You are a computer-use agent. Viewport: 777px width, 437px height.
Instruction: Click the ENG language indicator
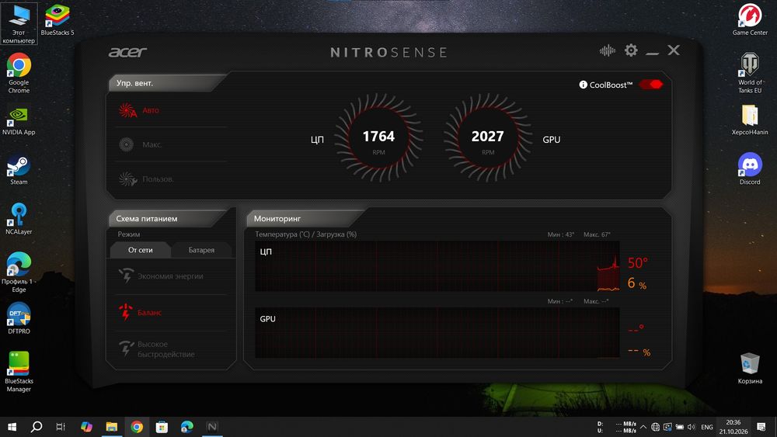[707, 427]
